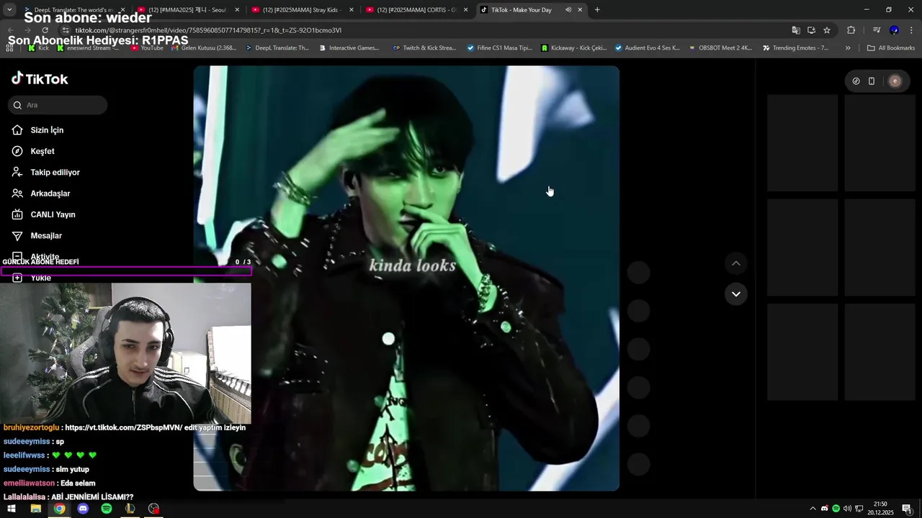Open the All Bookmarks folder
The image size is (922, 518).
[891, 48]
